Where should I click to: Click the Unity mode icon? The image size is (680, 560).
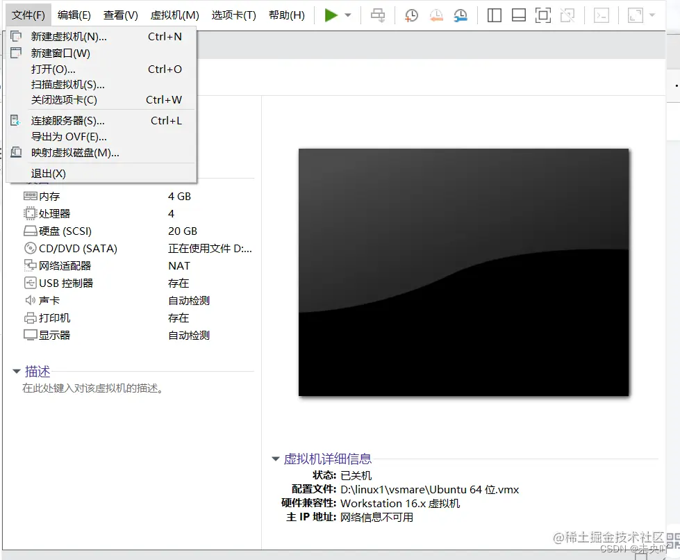(567, 15)
